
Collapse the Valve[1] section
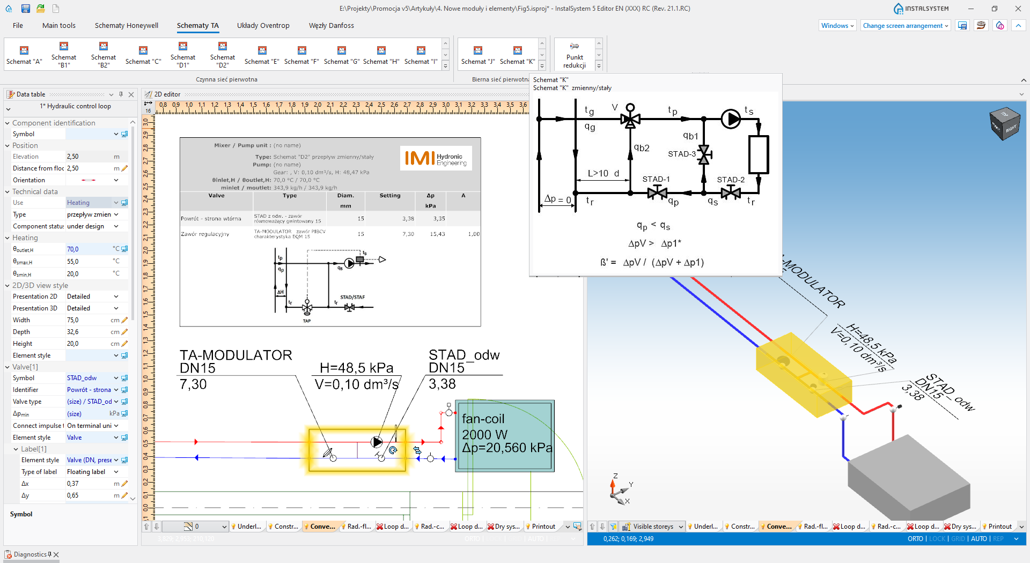click(x=8, y=367)
